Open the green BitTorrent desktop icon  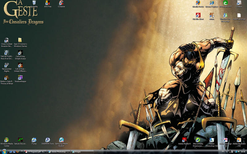[225, 4]
